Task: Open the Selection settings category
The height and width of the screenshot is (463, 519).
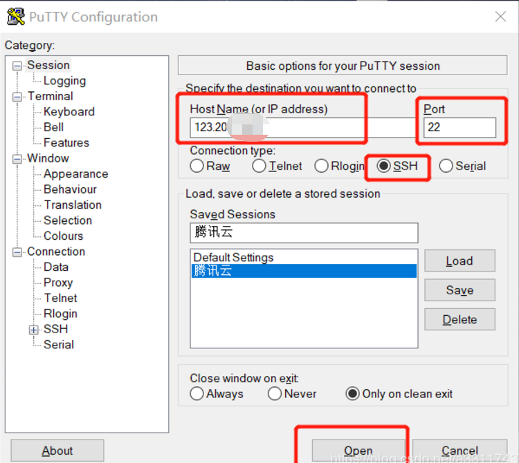Action: point(68,220)
